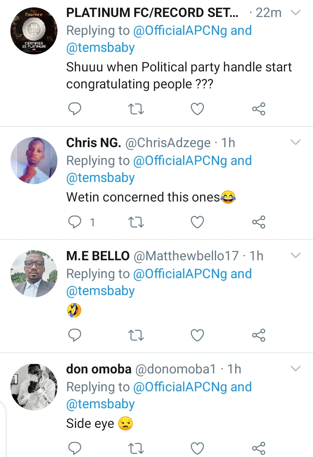Share the PLATINUM FC tweet
313x457 pixels.
click(x=259, y=109)
